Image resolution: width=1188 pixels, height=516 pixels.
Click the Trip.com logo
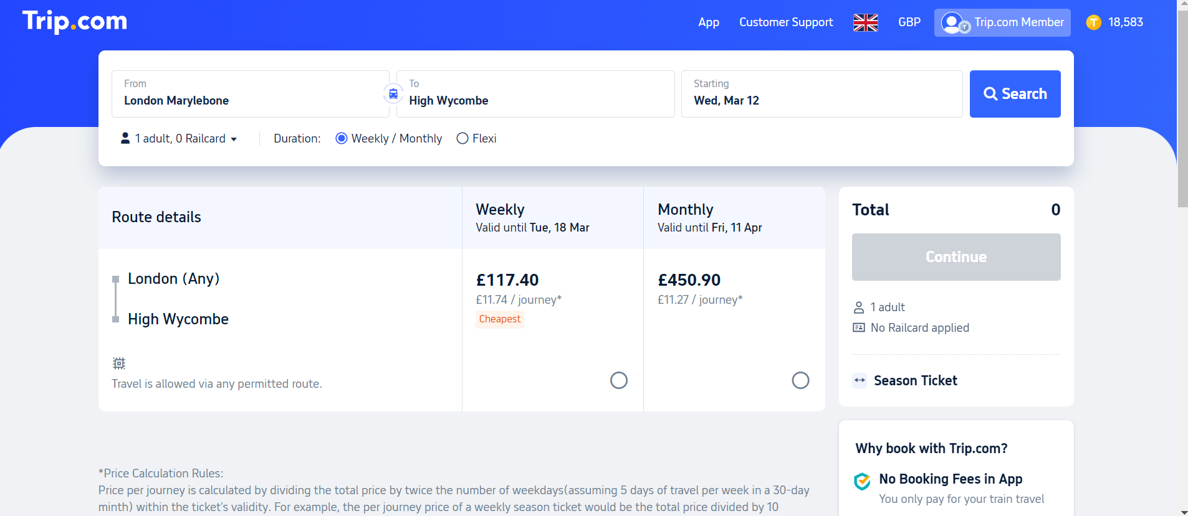(x=75, y=22)
